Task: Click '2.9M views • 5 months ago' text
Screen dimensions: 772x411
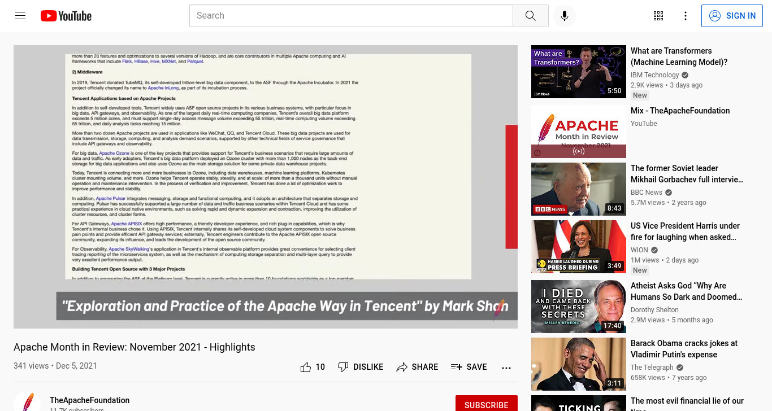Action: [x=672, y=320]
